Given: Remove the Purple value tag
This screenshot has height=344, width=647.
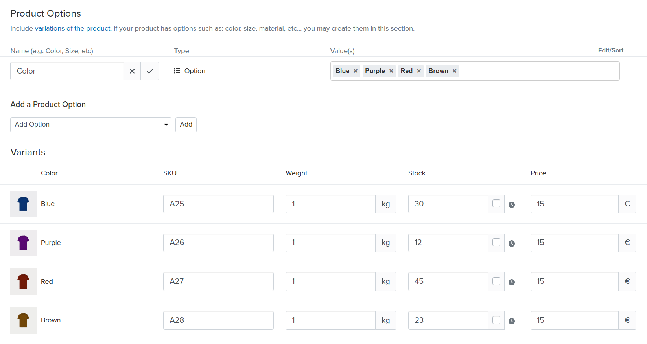Looking at the screenshot, I should 391,71.
